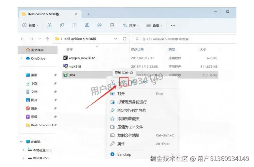This screenshot has width=254, height=167.
Task: Open 图片 (Pictures) in the sidebar
Action: pos(32,100)
